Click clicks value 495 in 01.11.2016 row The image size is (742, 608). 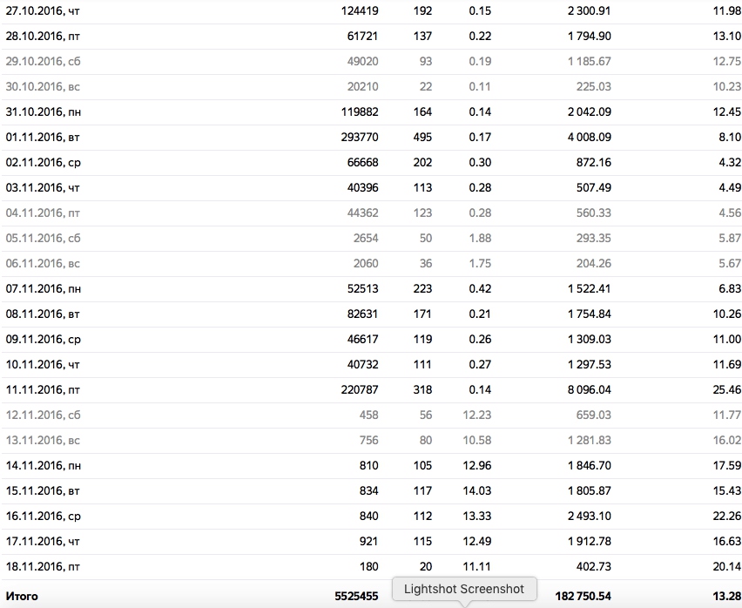[x=422, y=138]
